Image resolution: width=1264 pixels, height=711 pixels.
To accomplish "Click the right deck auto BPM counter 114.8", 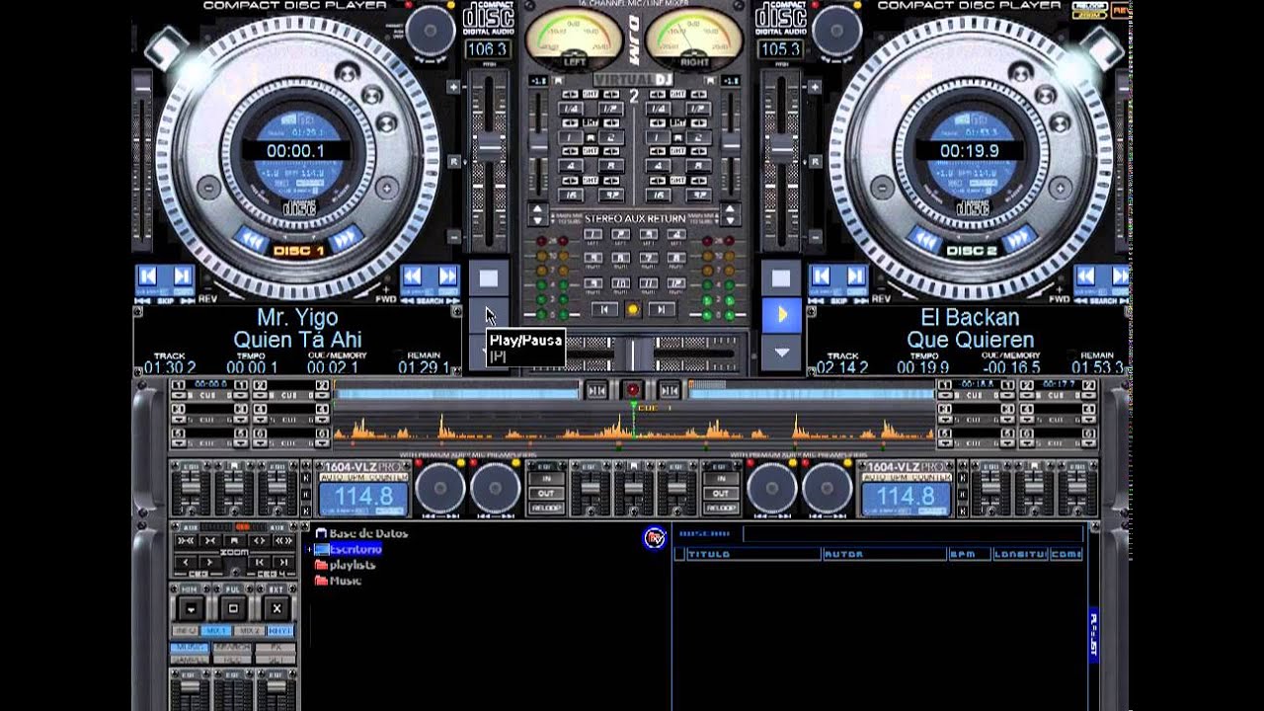I will (906, 498).
